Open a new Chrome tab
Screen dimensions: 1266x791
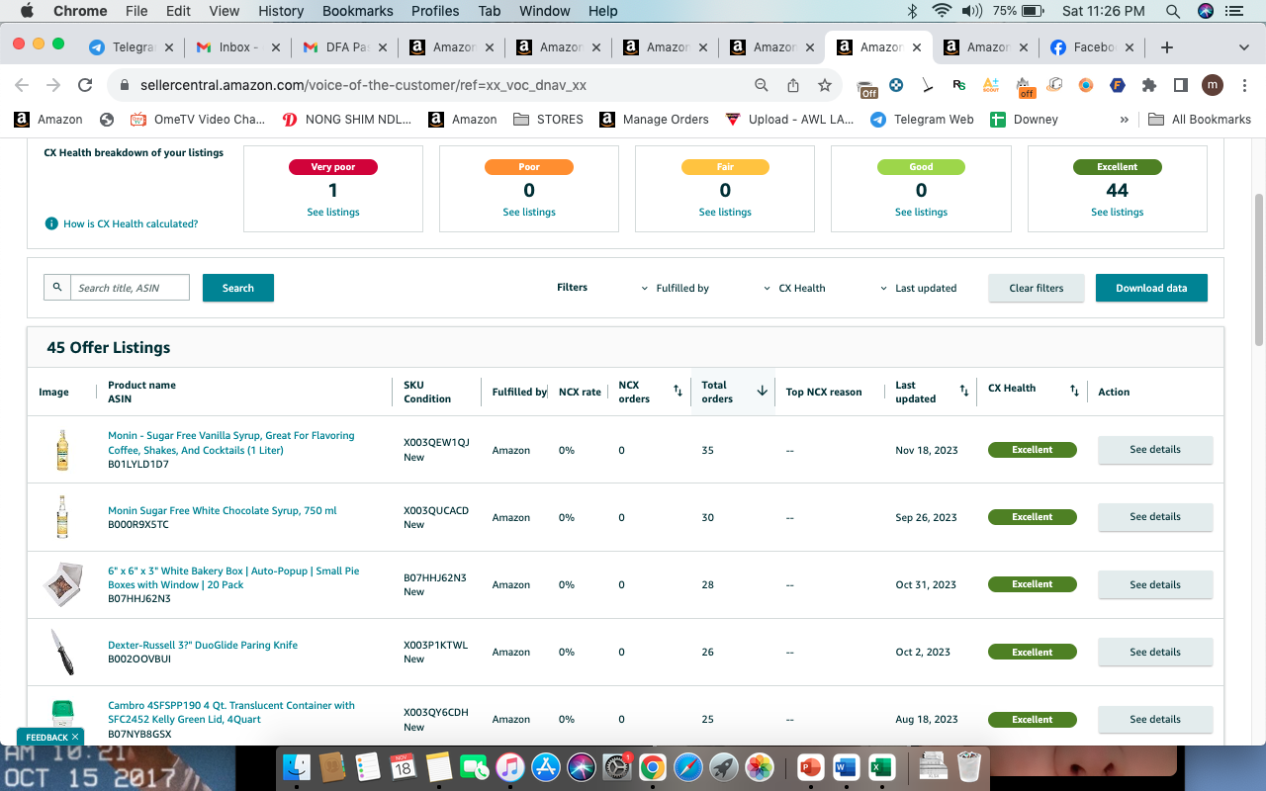pyautogui.click(x=1167, y=47)
